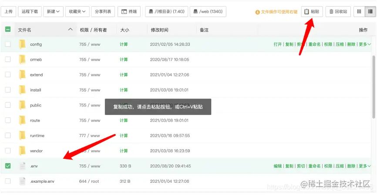Calculate size (计算) of config folder
377x195 pixels.
click(x=124, y=44)
